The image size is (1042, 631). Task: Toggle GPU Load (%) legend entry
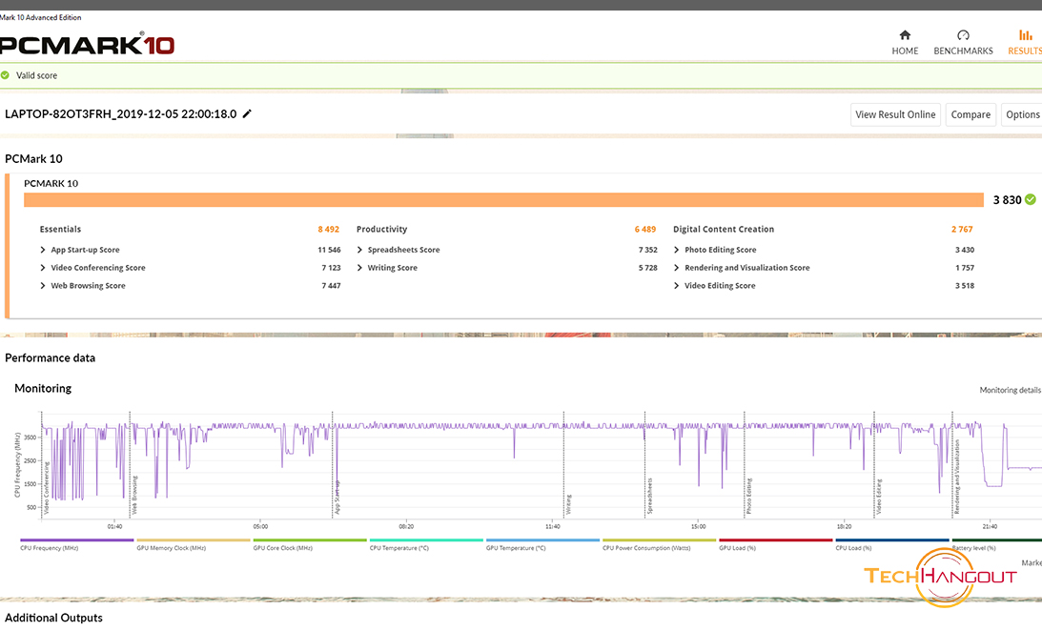[x=775, y=544]
